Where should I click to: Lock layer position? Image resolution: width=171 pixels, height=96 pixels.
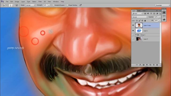[x=142, y=21]
